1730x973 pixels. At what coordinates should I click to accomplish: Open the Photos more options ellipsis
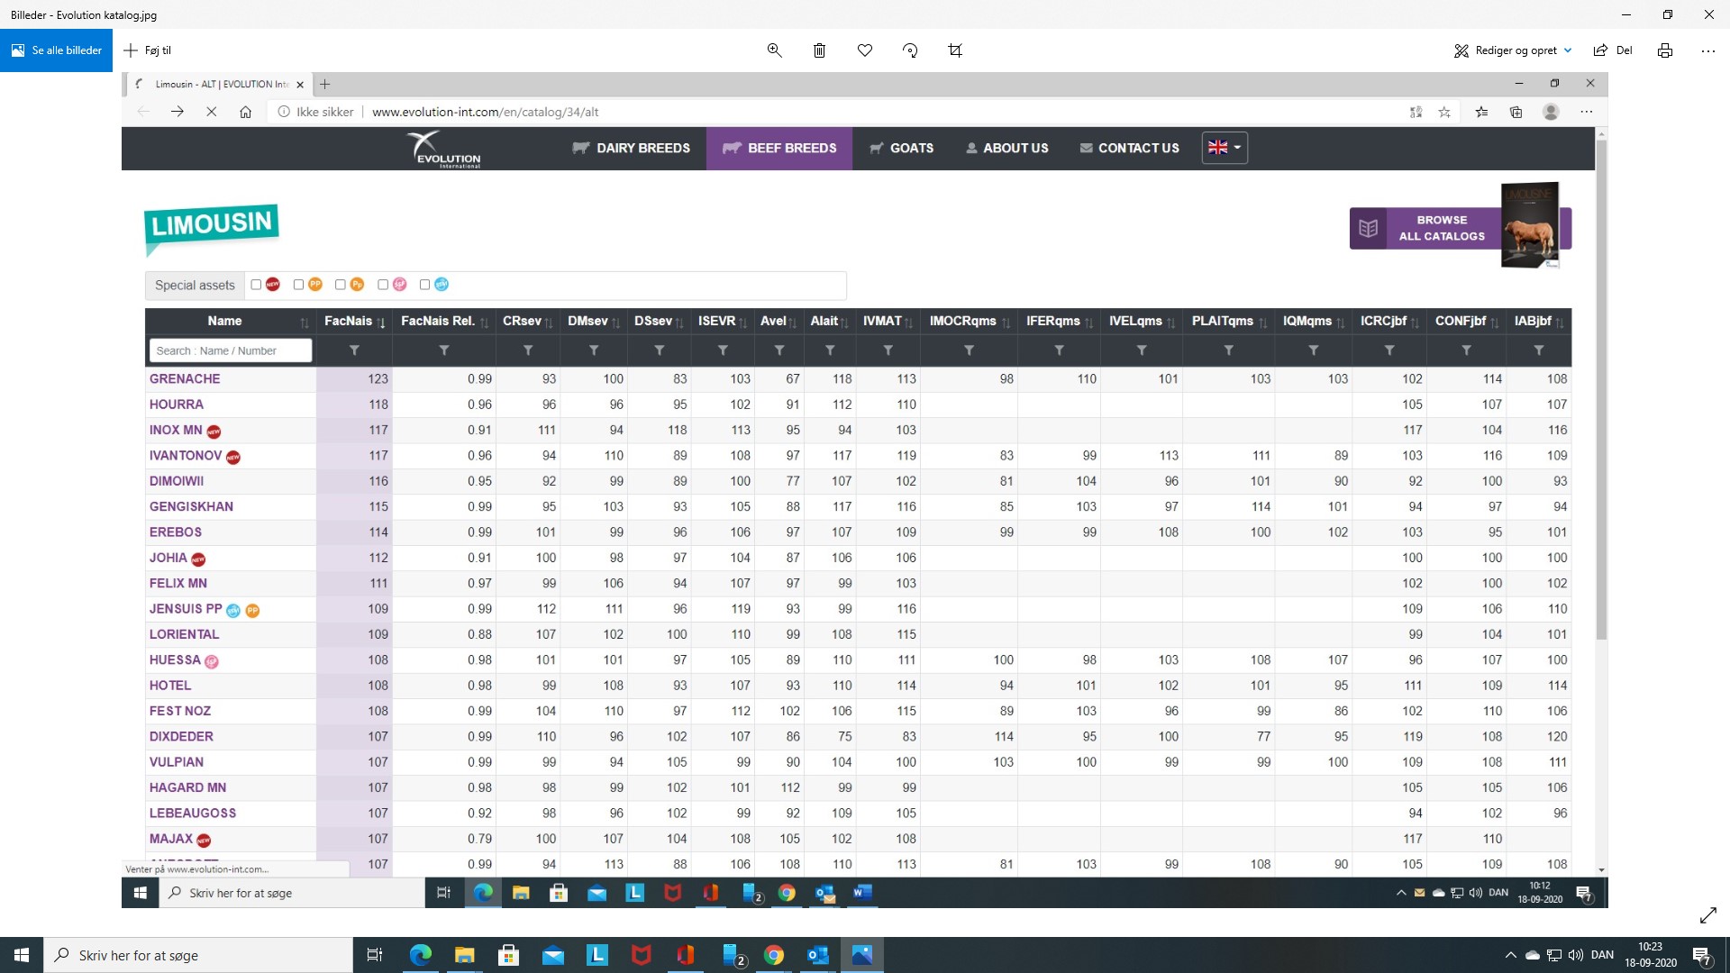coord(1708,50)
